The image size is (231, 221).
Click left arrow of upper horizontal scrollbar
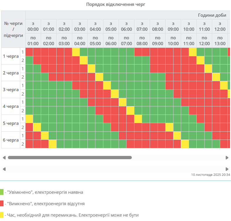(x=4, y=158)
